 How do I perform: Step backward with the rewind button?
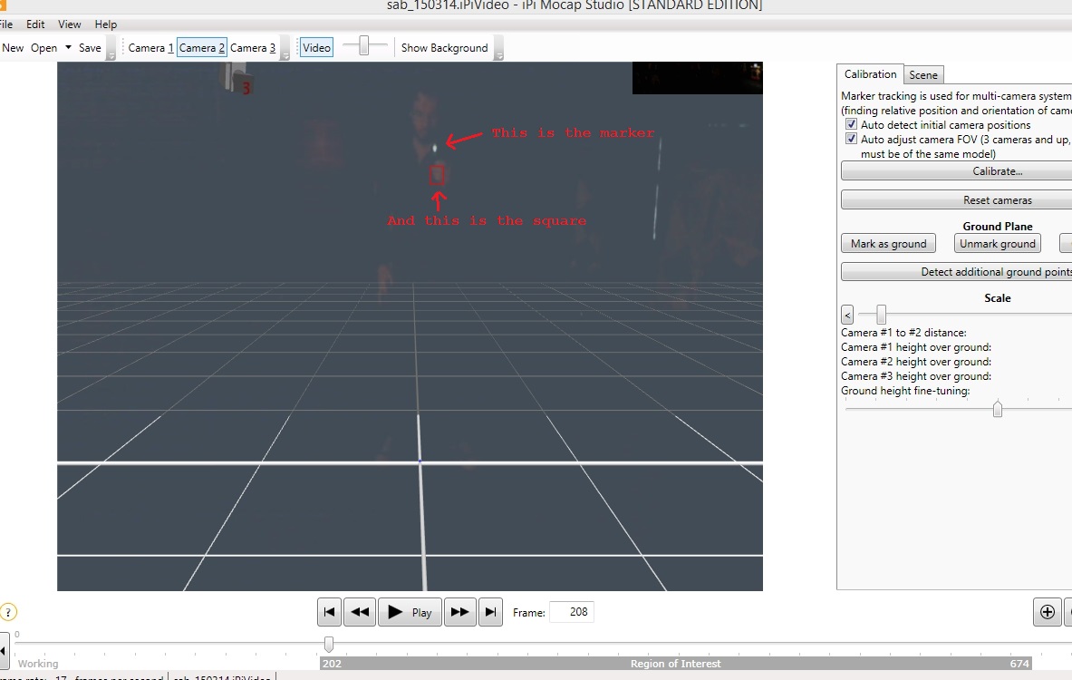pos(360,612)
